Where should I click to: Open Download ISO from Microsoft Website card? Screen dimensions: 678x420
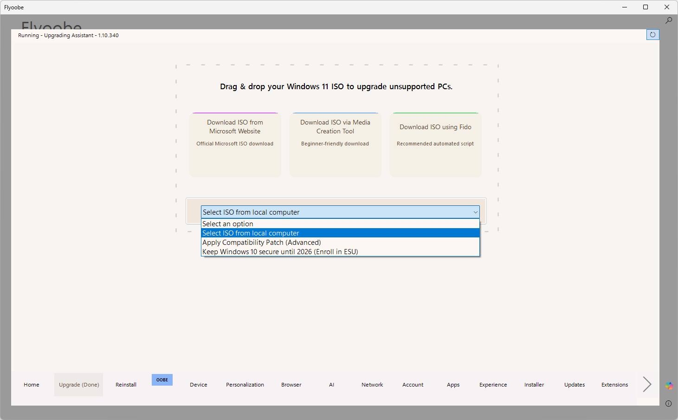(x=235, y=144)
